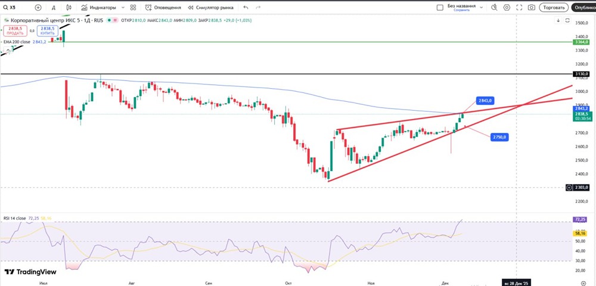
Task: Toggle auto-scale icon above price scale
Action: click(x=567, y=20)
